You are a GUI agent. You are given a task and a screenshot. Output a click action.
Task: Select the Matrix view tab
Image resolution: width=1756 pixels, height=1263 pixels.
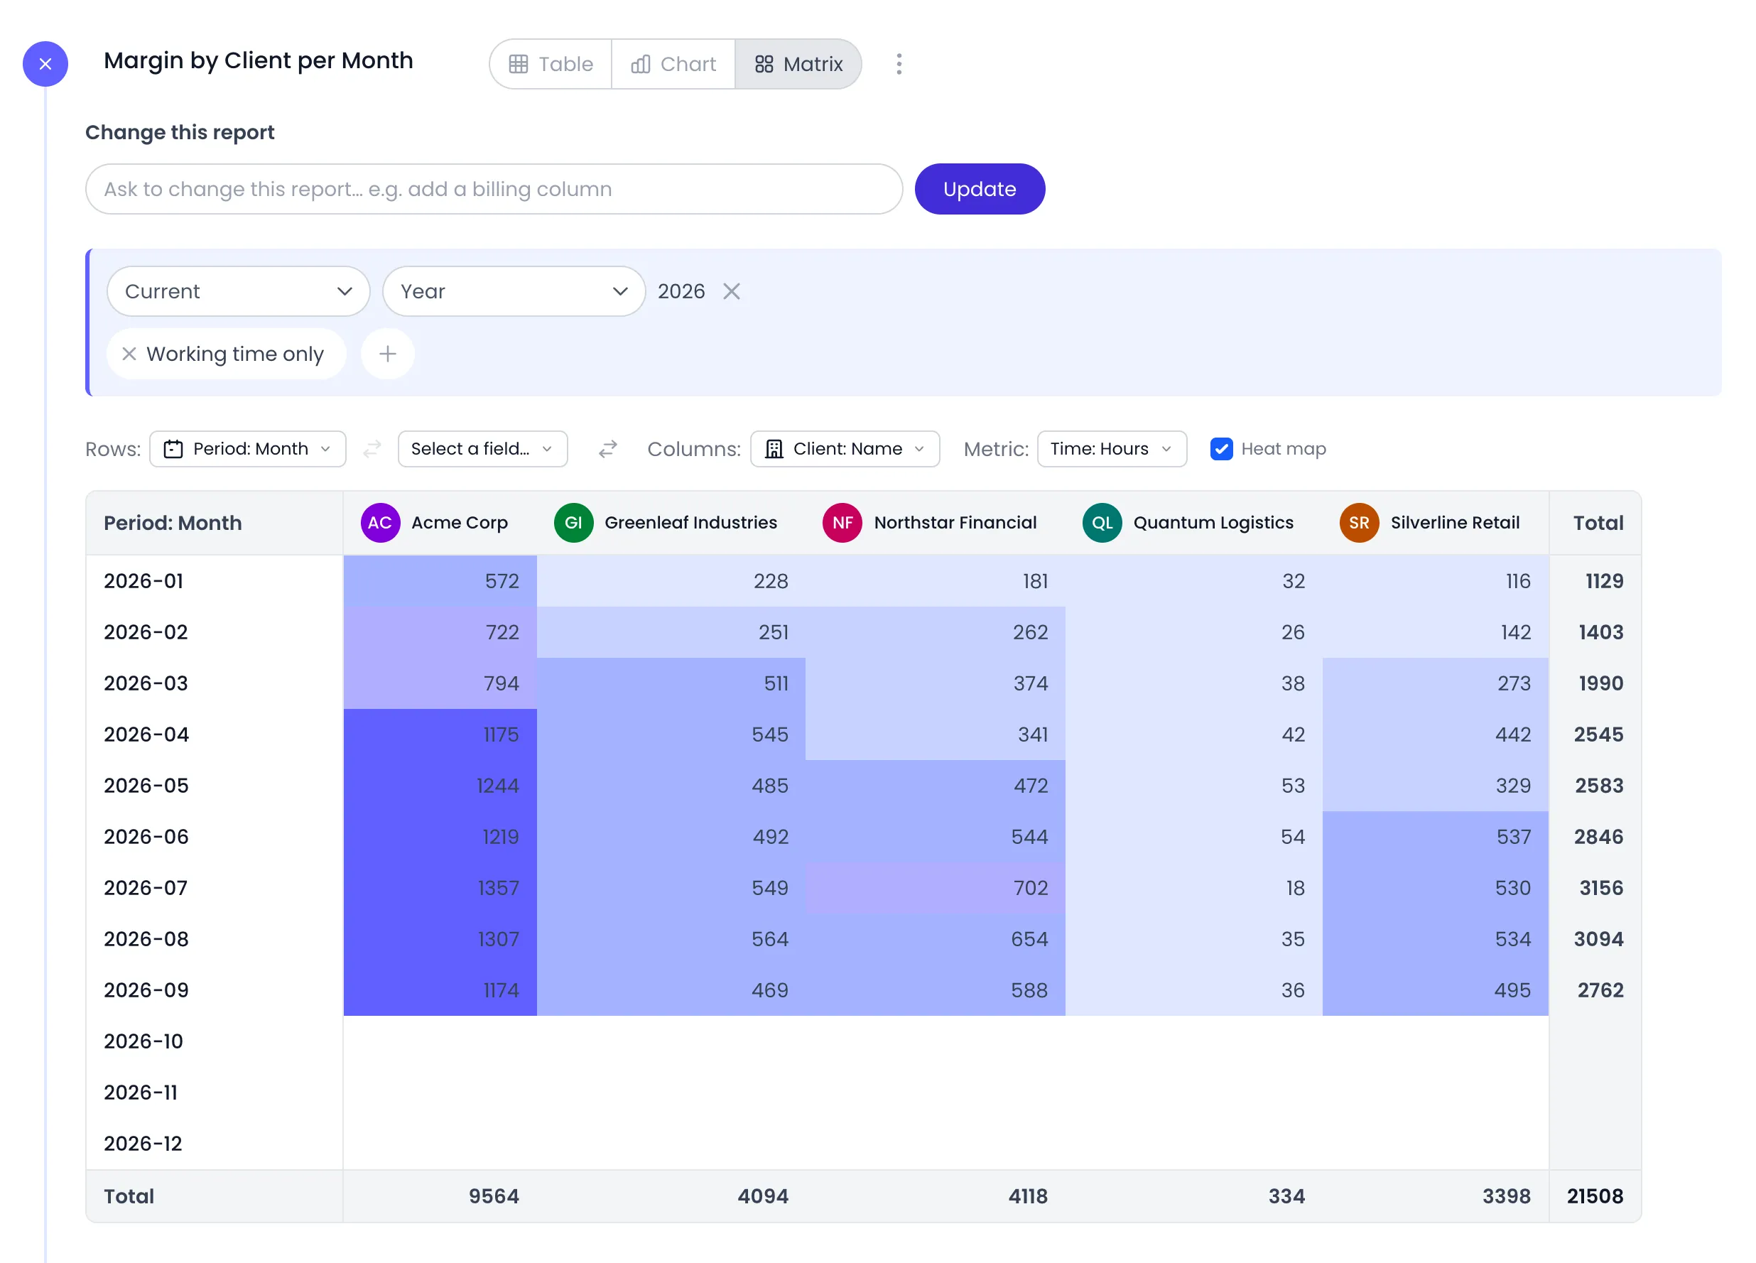(x=798, y=64)
